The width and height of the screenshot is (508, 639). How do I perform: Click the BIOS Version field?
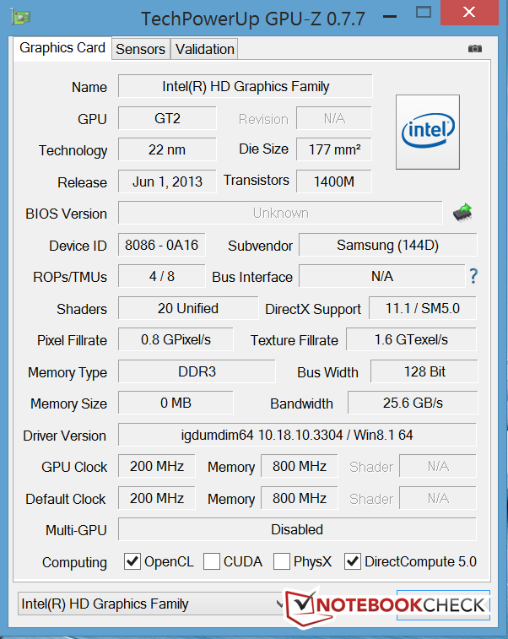(280, 214)
